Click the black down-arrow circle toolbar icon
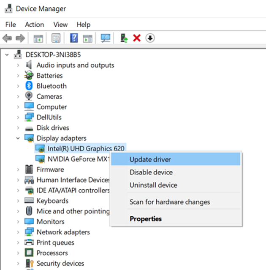Screen dimensions: 266x270 click(x=150, y=38)
